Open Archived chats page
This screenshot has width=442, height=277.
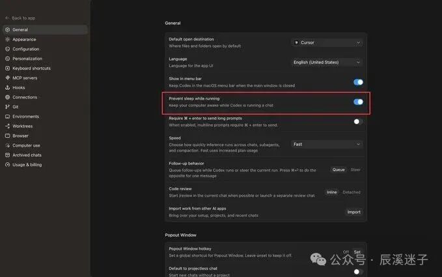click(45, 155)
